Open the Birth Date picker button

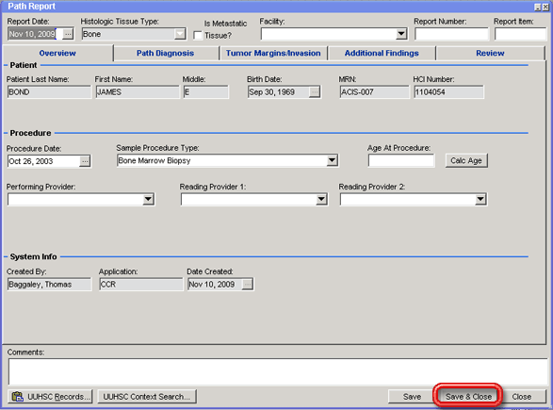pyautogui.click(x=315, y=92)
